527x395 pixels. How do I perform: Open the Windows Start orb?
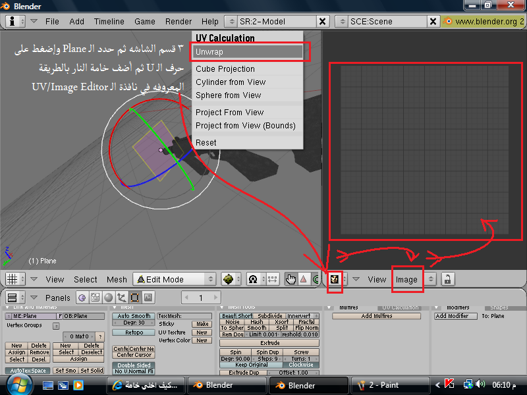[19, 385]
